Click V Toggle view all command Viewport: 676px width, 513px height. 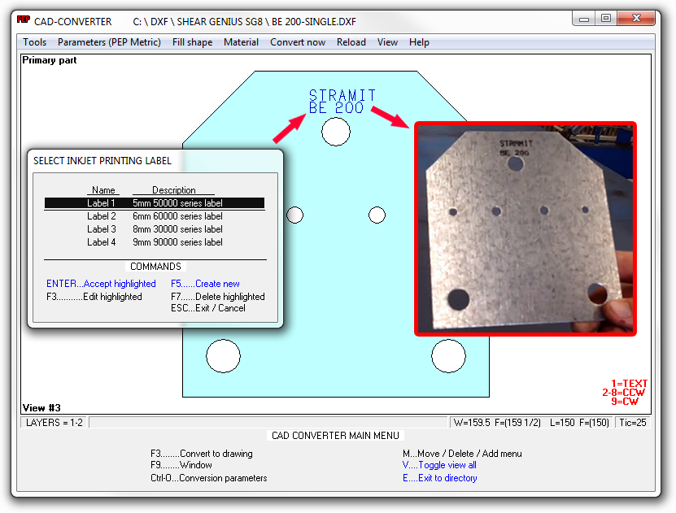pyautogui.click(x=439, y=465)
